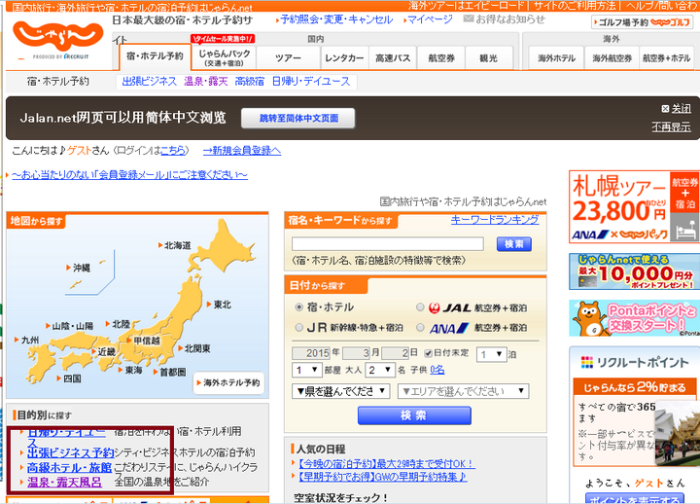This screenshot has height=504, width=700.
Task: Open the 高速バス tab
Action: click(x=393, y=58)
